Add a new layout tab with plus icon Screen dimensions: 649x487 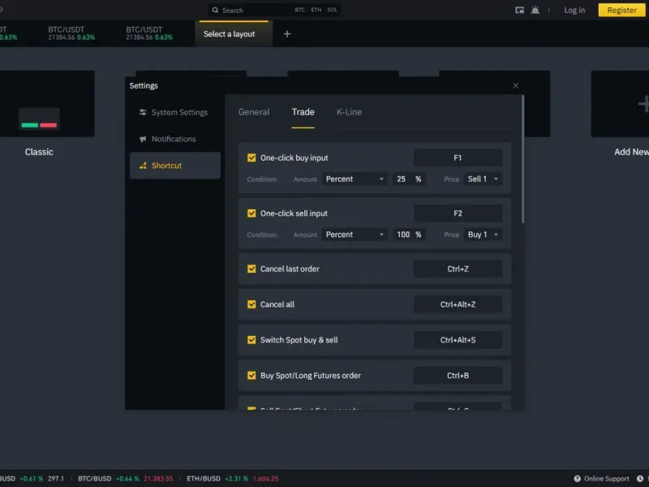pyautogui.click(x=287, y=34)
